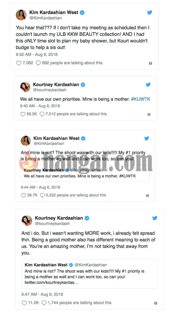Click Kim Kardashian West's avatar in the first tweet

[x=21, y=15]
